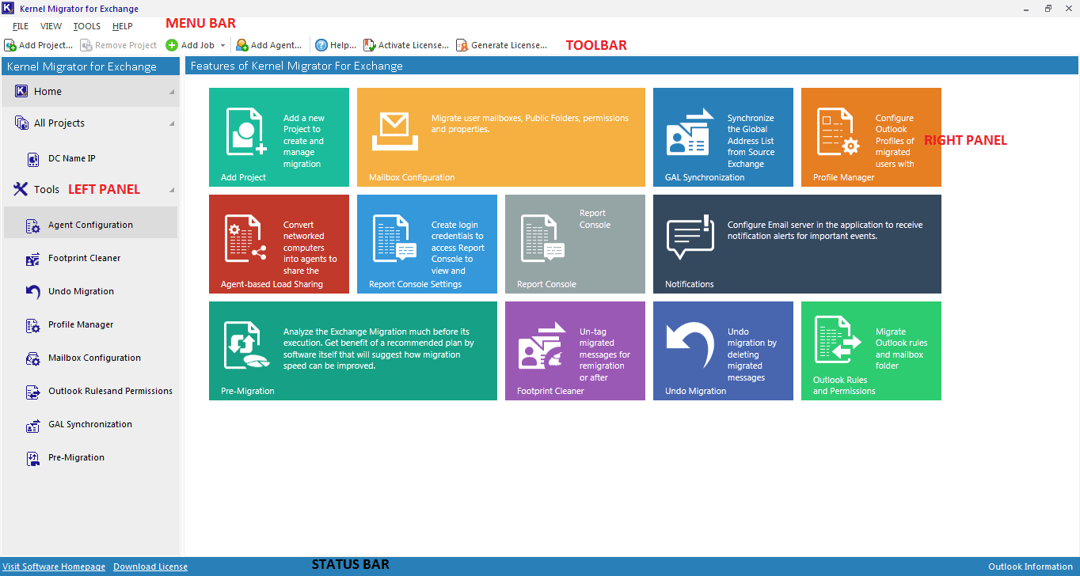The image size is (1080, 576).
Task: Open the VIEW menu
Action: point(51,26)
